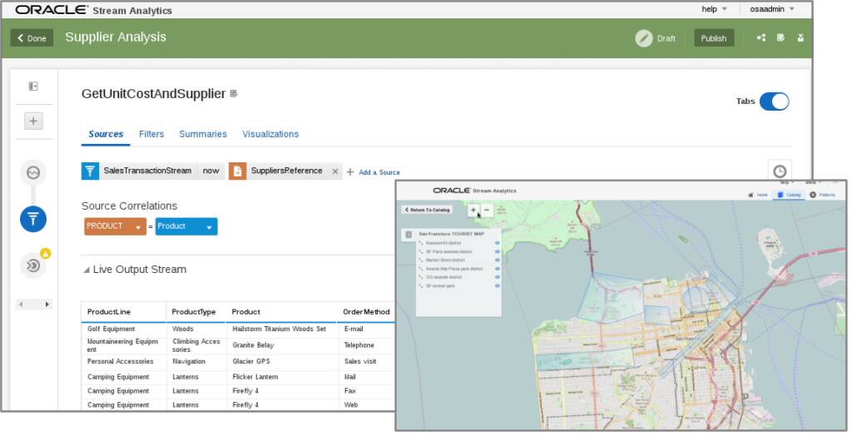
Task: Open the pattern stage with warning badge
Action: click(x=33, y=265)
